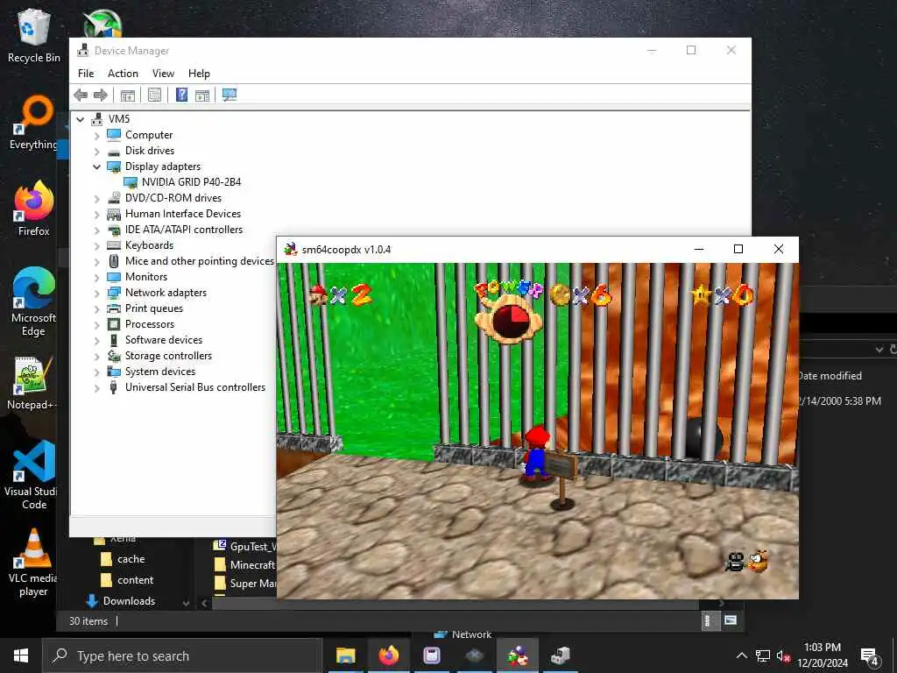Expand Universal Serial Bus controllers category

point(96,388)
